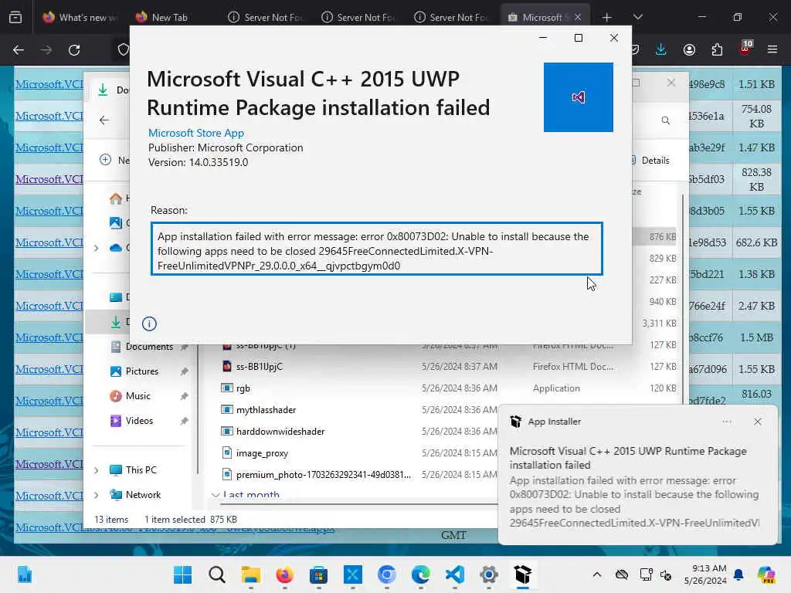Reload the Firefox page
Viewport: 791px width, 593px height.
(74, 50)
